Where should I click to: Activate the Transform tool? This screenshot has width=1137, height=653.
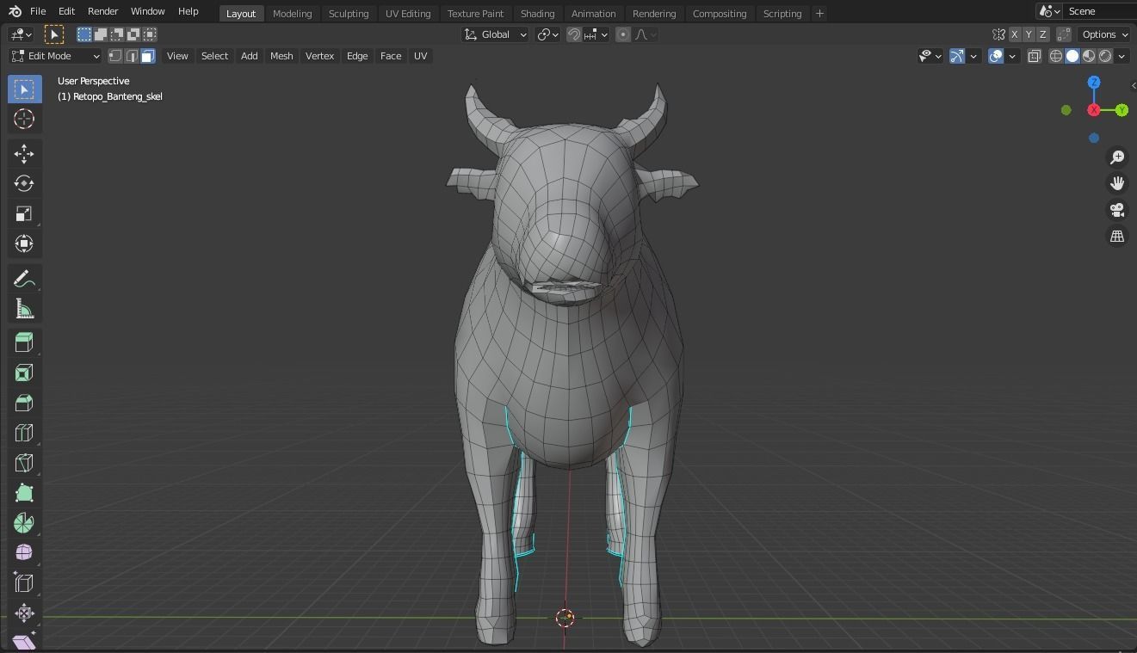(24, 244)
